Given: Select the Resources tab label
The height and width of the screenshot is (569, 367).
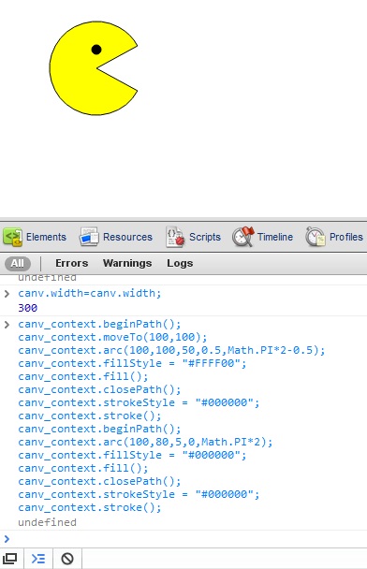Looking at the screenshot, I should click(127, 237).
